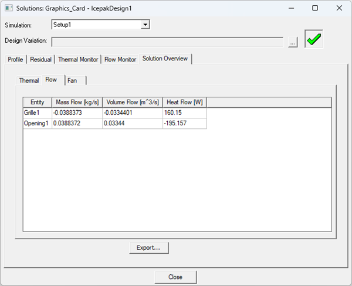The width and height of the screenshot is (352, 286).
Task: Select the Grille1 entity cell
Action: [x=38, y=113]
